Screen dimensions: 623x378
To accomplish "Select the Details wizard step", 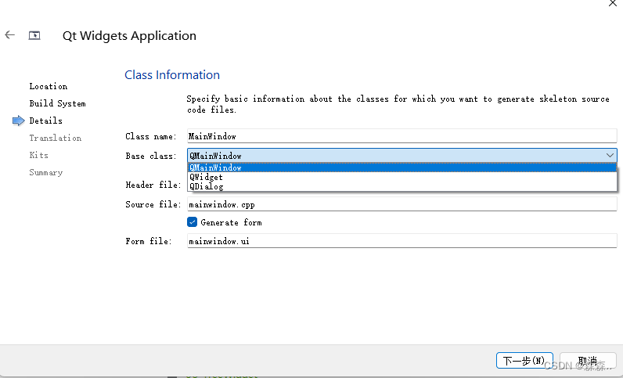I will pos(45,121).
